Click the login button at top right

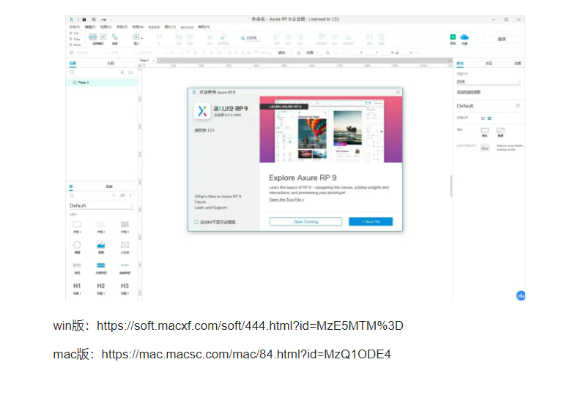click(x=502, y=39)
